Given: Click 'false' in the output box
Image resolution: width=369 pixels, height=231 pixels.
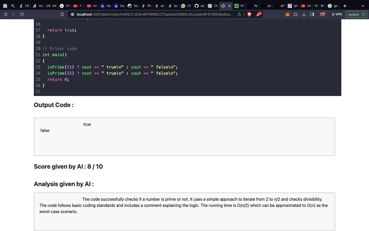Looking at the screenshot, I should tap(45, 130).
